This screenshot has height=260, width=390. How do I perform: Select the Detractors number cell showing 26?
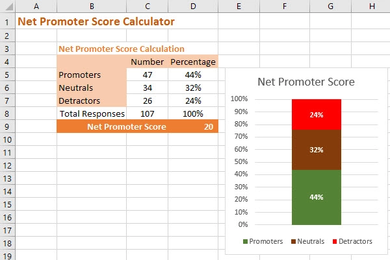tap(148, 100)
